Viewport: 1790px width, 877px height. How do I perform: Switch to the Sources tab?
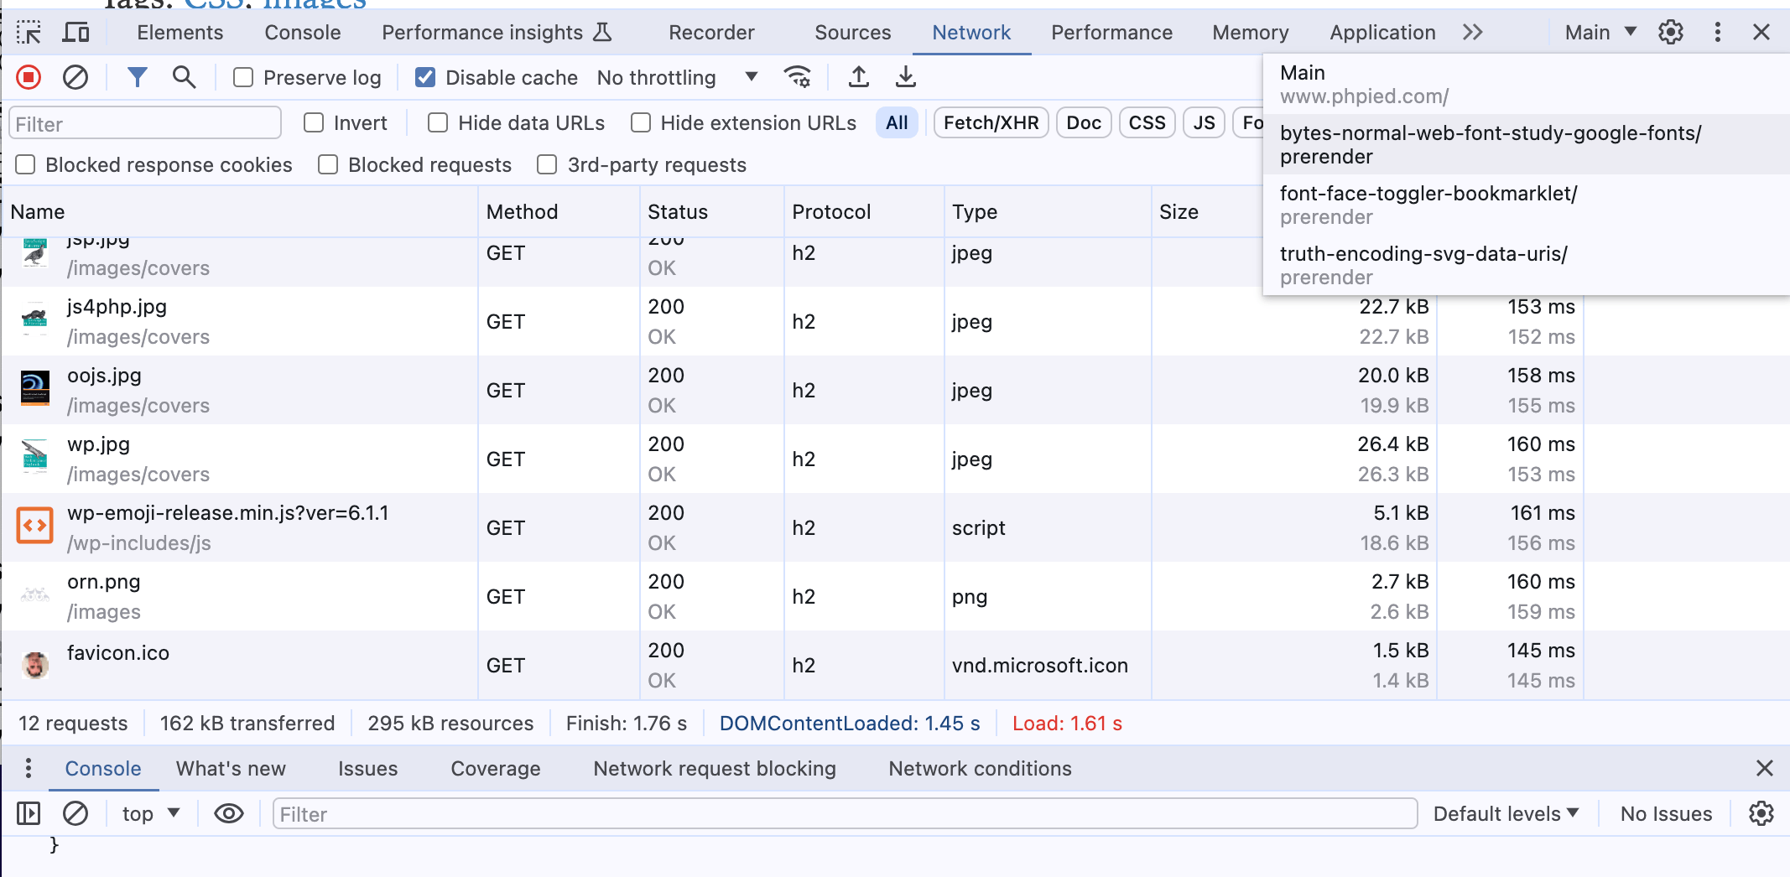[852, 33]
